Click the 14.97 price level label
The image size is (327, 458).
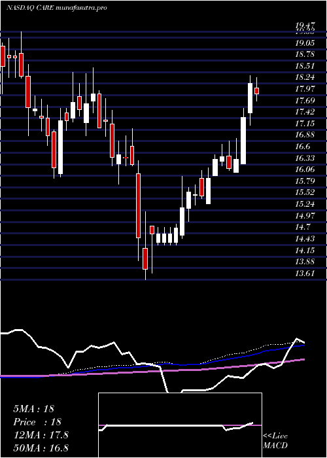[x=305, y=216]
